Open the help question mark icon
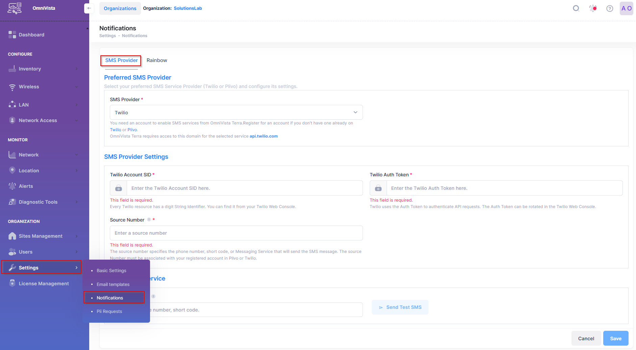 (x=610, y=8)
